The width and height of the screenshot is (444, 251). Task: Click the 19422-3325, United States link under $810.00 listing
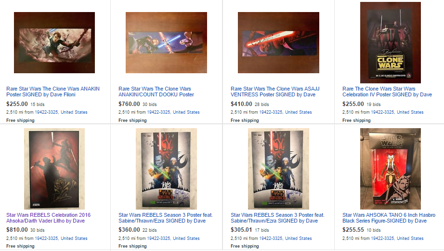61,238
